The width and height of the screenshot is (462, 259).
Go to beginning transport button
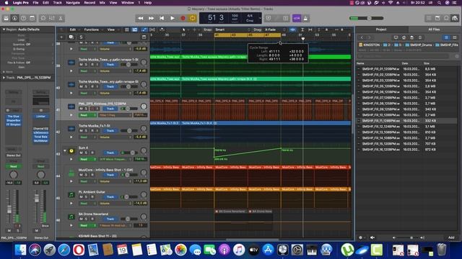coord(162,18)
